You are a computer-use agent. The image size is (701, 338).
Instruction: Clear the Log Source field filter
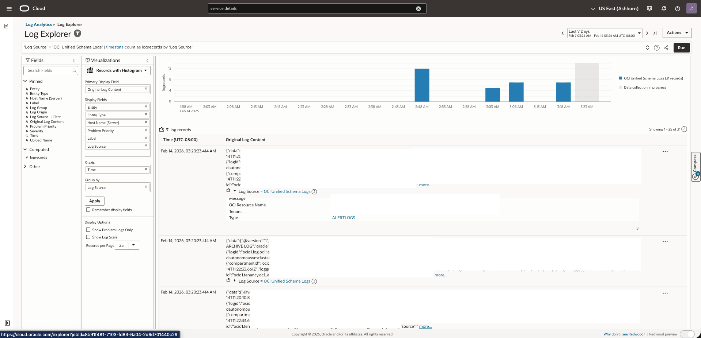(57, 117)
